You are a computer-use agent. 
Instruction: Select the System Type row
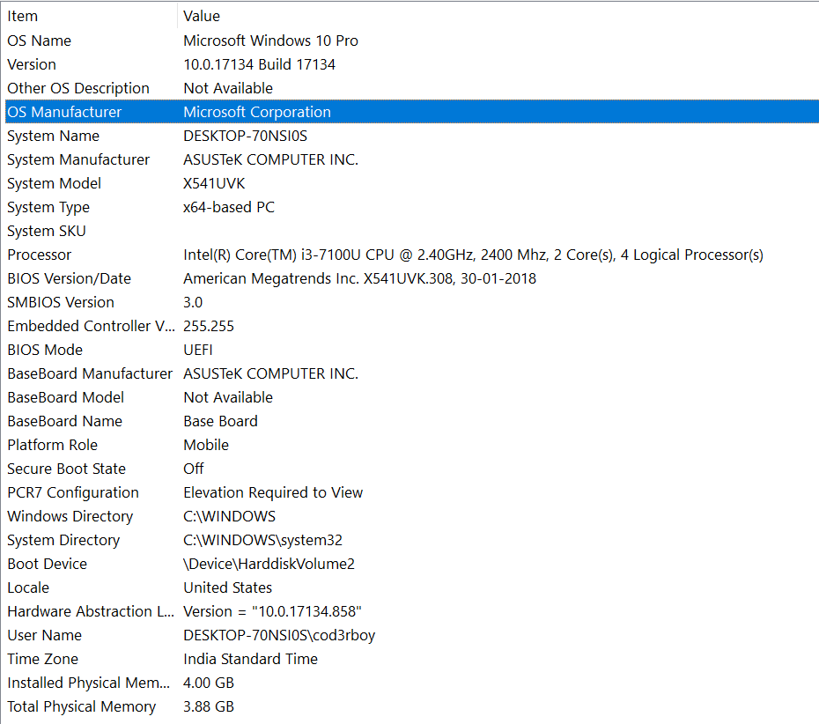411,207
